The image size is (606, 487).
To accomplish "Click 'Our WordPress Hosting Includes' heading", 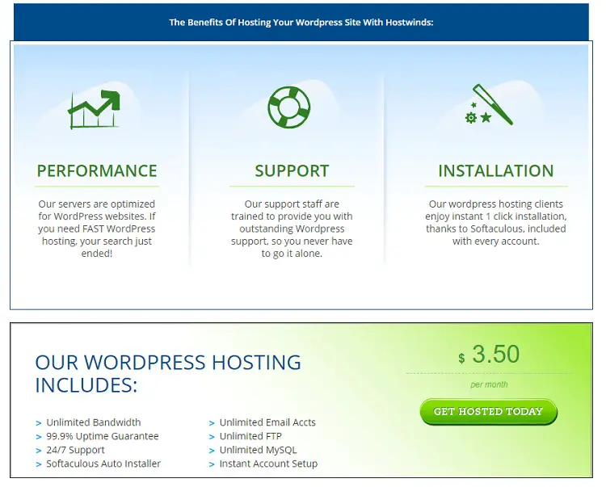I will tap(168, 374).
